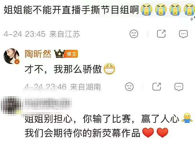Click the orange verified V badge on the avatar
195x146 pixels.
coord(17,62)
